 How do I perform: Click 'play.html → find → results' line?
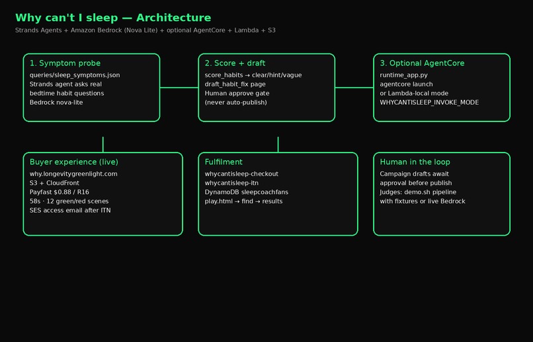click(243, 201)
